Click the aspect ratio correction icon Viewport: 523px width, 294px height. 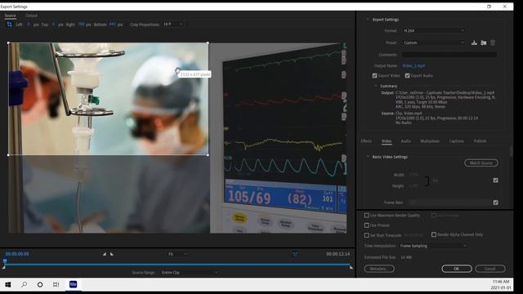[295, 255]
